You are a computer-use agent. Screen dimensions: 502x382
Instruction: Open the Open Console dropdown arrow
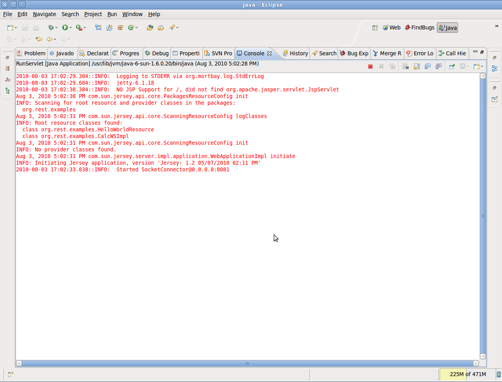(482, 67)
